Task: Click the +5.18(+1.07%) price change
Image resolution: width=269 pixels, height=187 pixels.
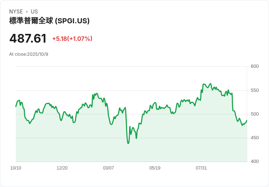Action: click(x=72, y=39)
